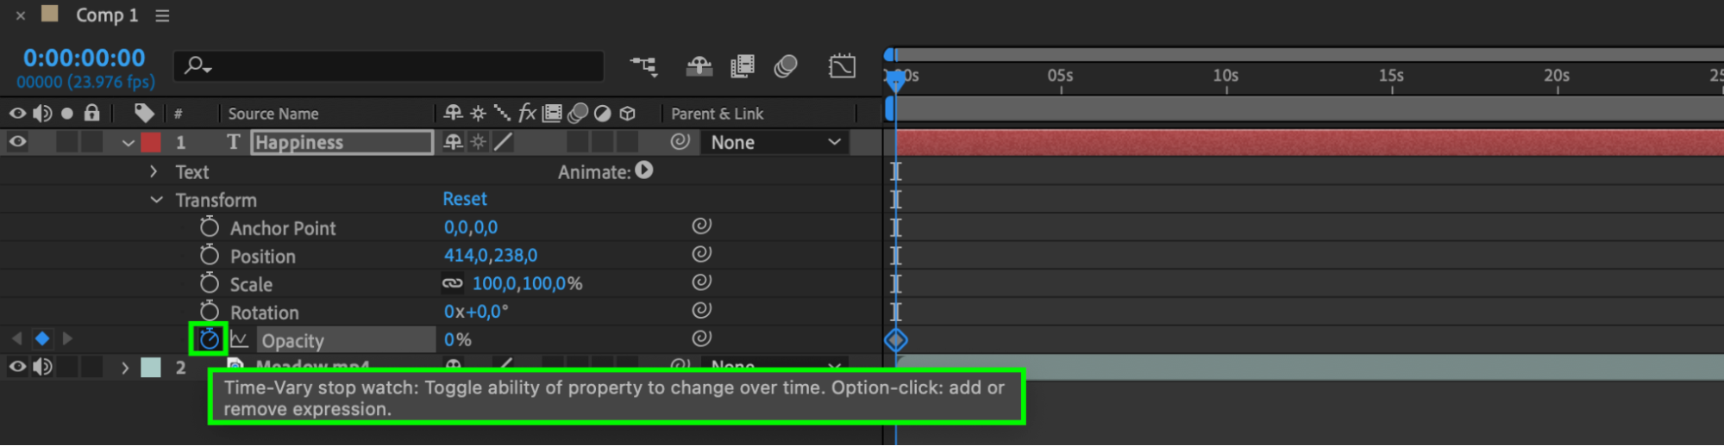Viewport: 1724px width, 446px height.
Task: Toggle the Rotation stopwatch
Action: point(209,312)
